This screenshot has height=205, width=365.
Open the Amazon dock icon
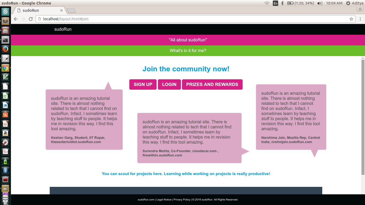(5, 133)
